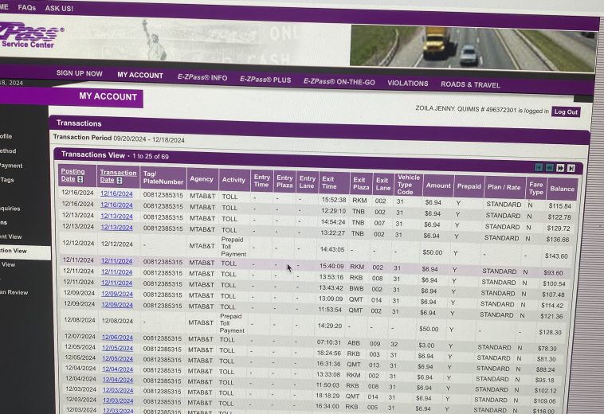
Task: Select the exit time 14:43:05
Action: [x=332, y=249]
